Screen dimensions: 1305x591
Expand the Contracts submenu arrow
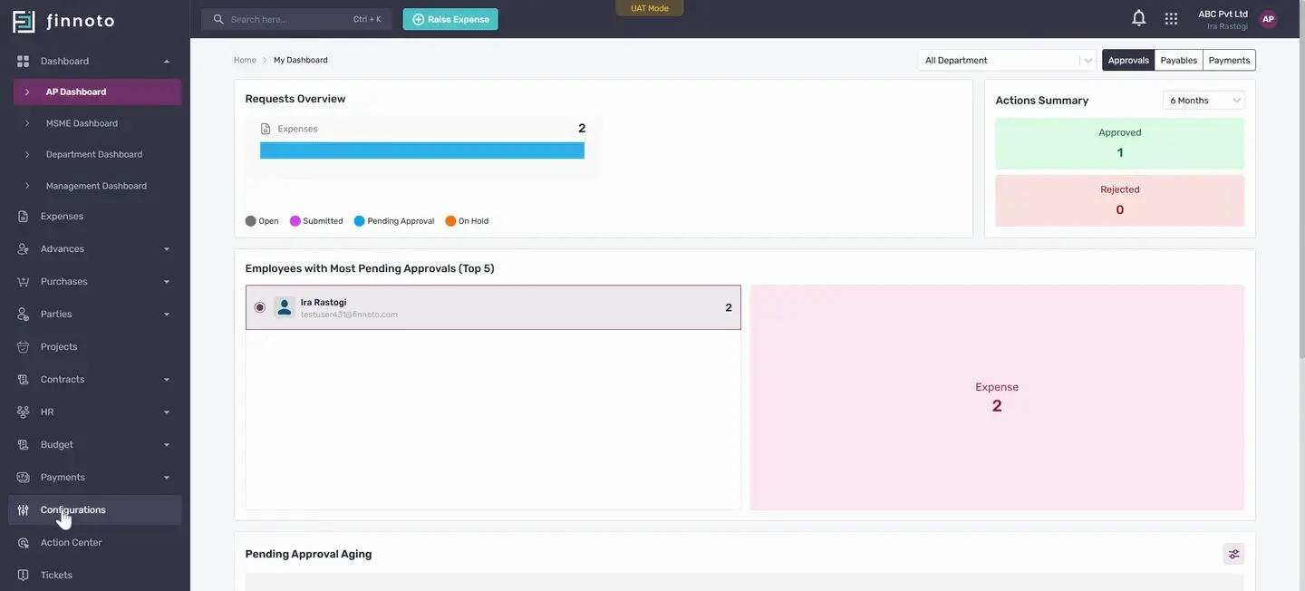point(167,380)
